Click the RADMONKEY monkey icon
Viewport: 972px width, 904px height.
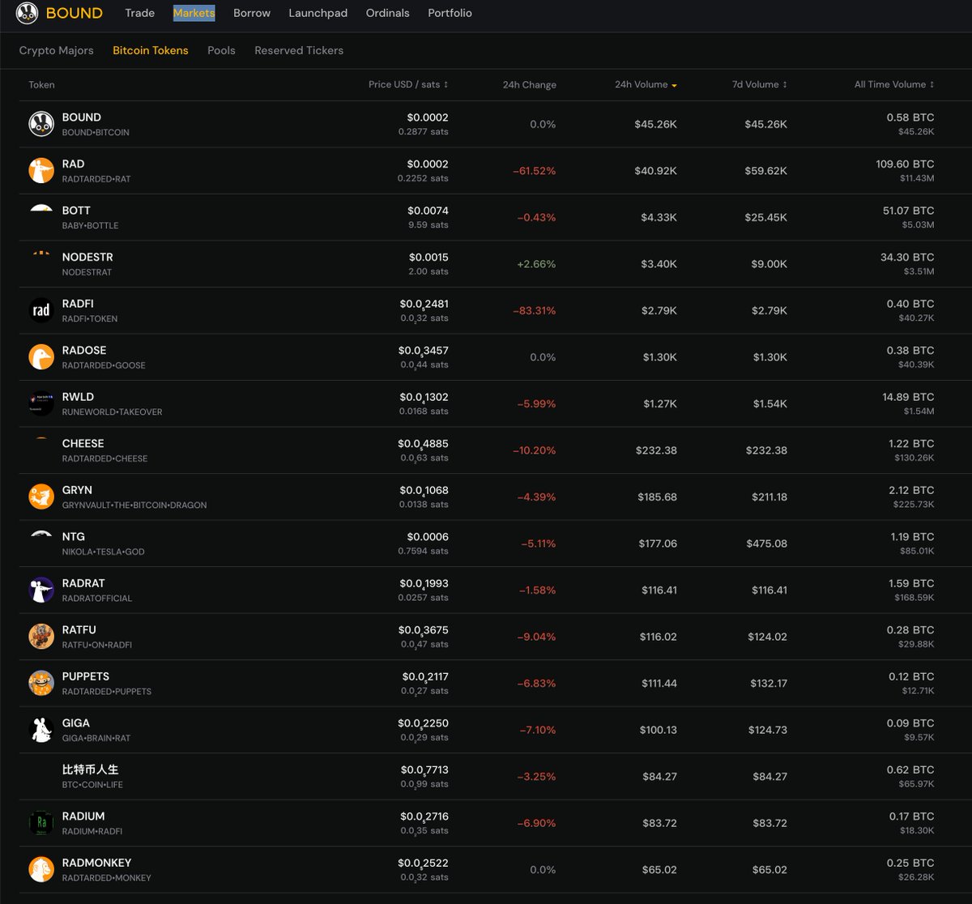[x=41, y=869]
